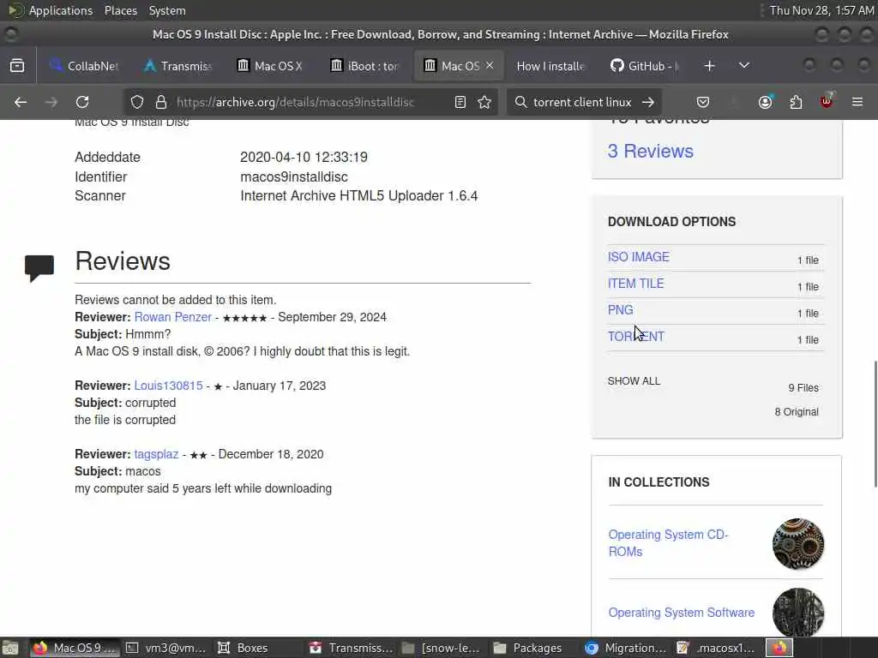Click the Firefox icon at taskbar end
This screenshot has height=658, width=878.
779,648
